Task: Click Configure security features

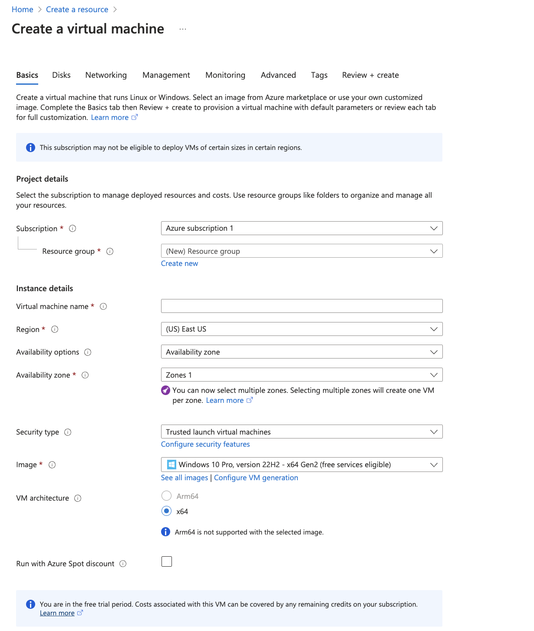Action: pos(205,444)
